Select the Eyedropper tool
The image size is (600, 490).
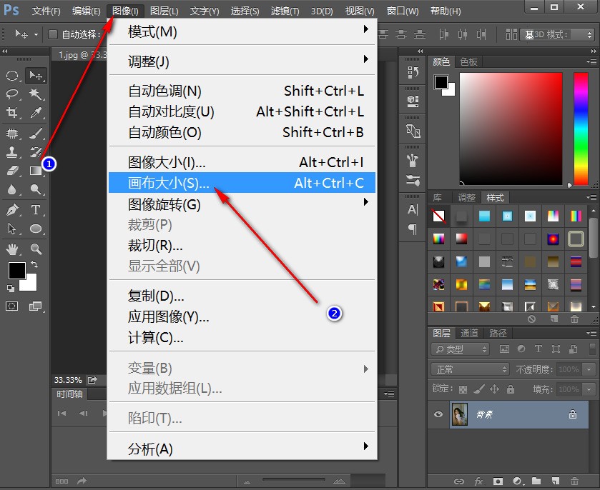36,112
